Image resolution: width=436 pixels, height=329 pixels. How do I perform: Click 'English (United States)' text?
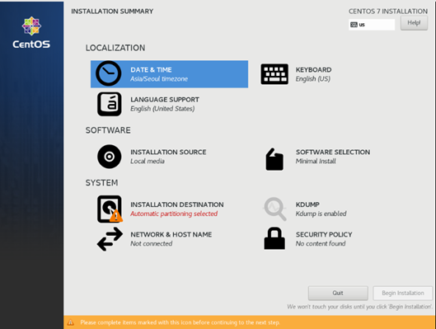click(x=162, y=109)
